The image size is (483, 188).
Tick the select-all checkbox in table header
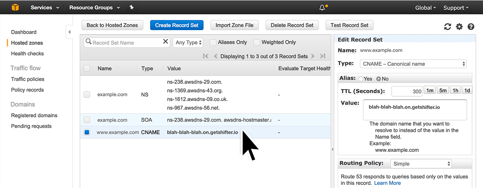(87, 68)
